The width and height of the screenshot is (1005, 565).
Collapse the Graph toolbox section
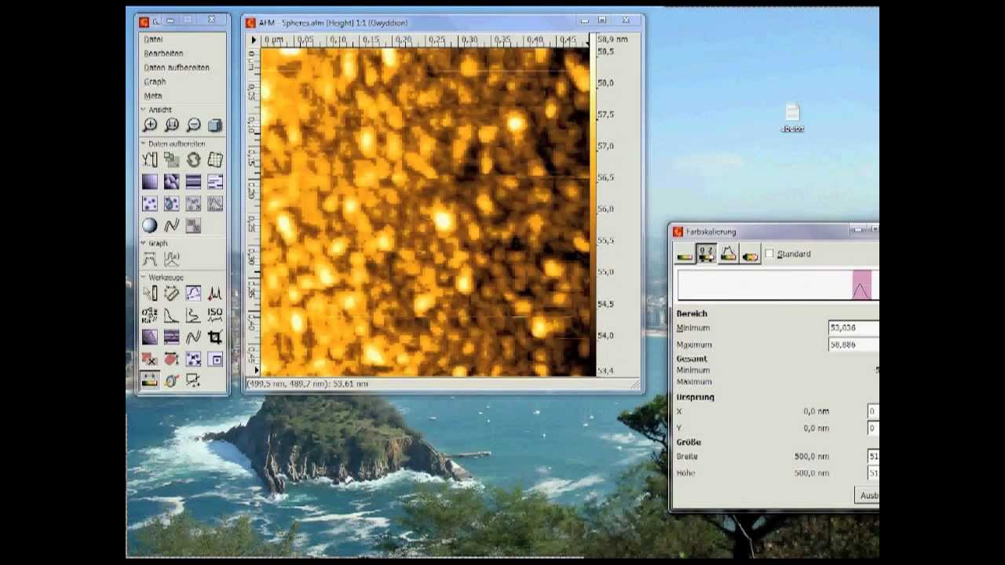tap(155, 243)
